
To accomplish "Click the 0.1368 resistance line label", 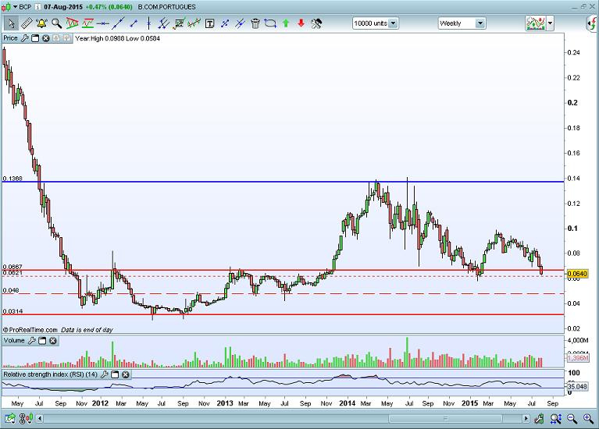I will click(12, 179).
